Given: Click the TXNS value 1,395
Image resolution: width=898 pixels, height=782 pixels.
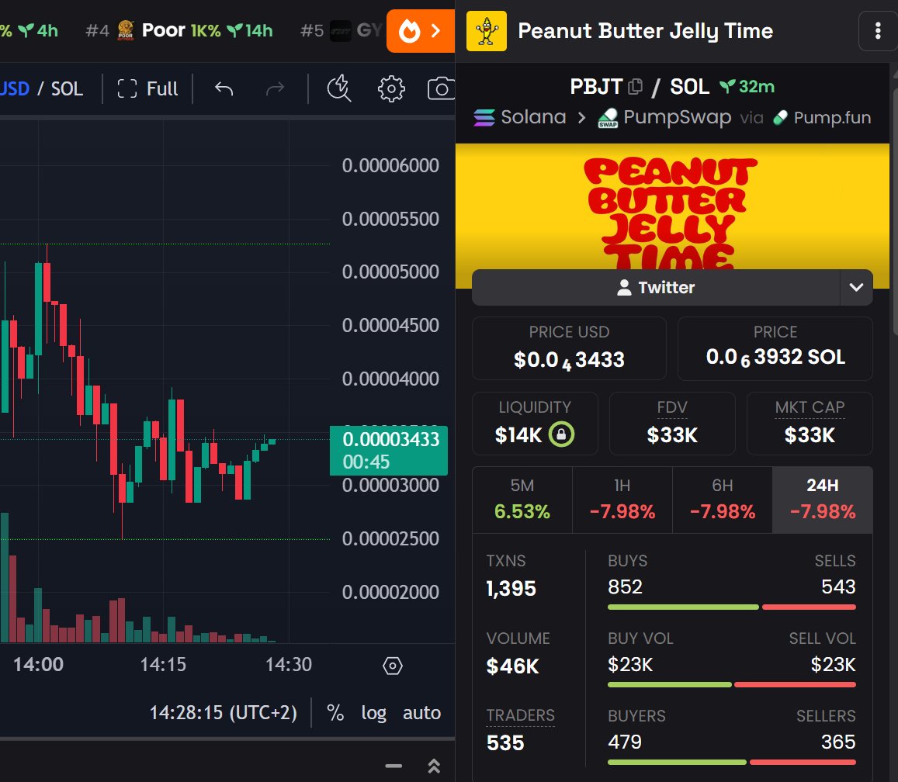Looking at the screenshot, I should pyautogui.click(x=511, y=589).
